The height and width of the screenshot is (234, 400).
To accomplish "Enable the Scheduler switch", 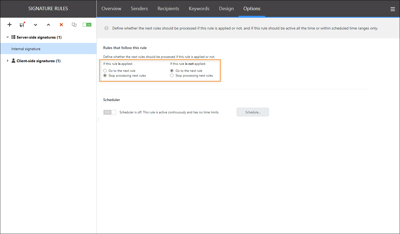I will pyautogui.click(x=110, y=112).
